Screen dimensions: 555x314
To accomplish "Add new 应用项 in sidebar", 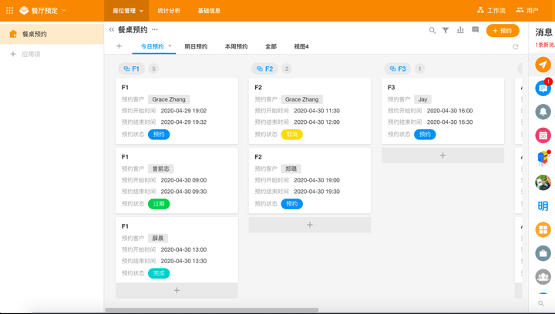I will pyautogui.click(x=25, y=54).
